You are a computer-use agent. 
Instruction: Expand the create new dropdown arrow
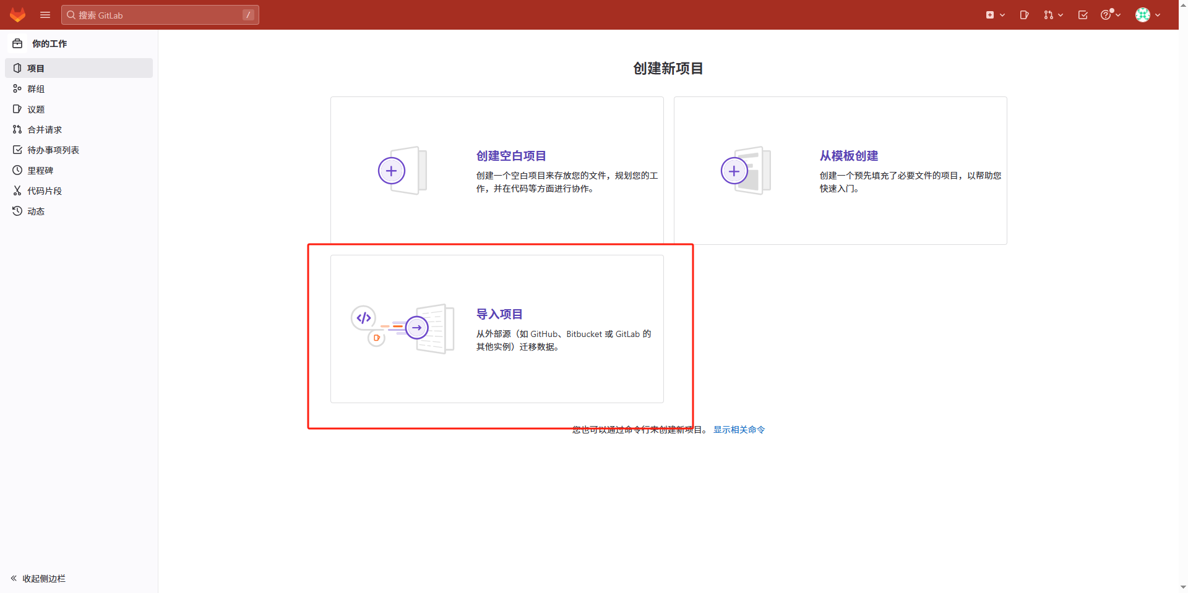(1002, 15)
